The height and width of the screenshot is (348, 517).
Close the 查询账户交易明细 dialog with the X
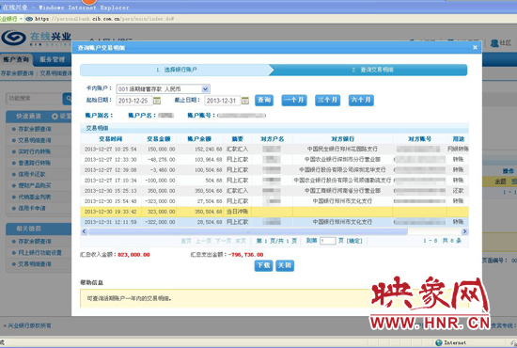pyautogui.click(x=475, y=48)
